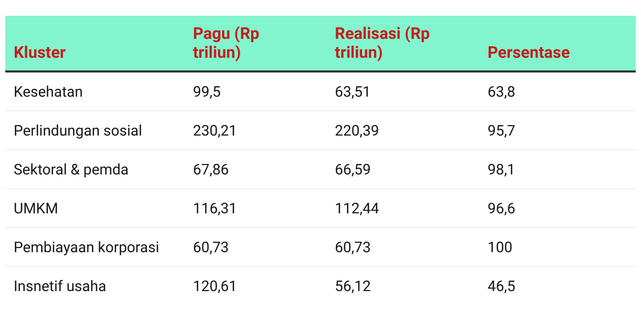Viewport: 641px width, 310px height.
Task: Select the Persentase column header
Action: point(529,53)
